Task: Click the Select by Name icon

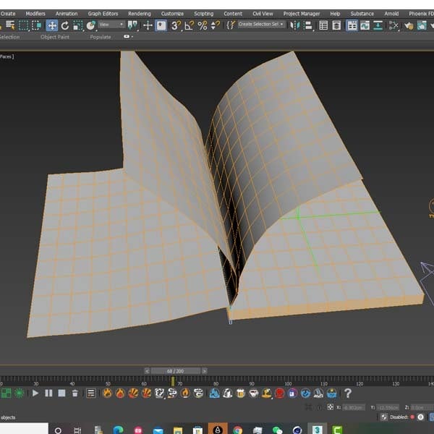Action: (10, 25)
